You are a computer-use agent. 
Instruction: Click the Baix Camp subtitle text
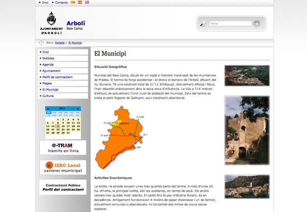pyautogui.click(x=75, y=28)
